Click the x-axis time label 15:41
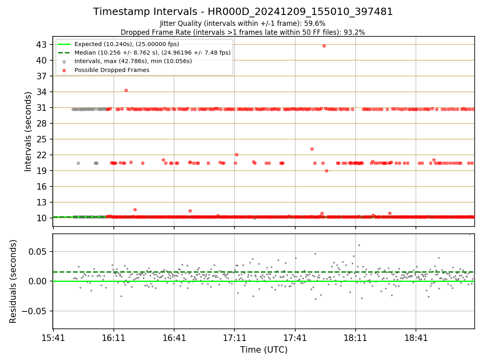Screen dimensions: 486x364 pyautogui.click(x=53, y=338)
